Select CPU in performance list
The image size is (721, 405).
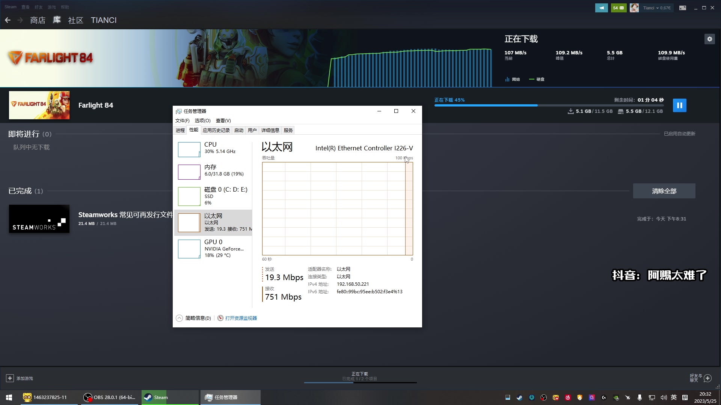tap(213, 149)
